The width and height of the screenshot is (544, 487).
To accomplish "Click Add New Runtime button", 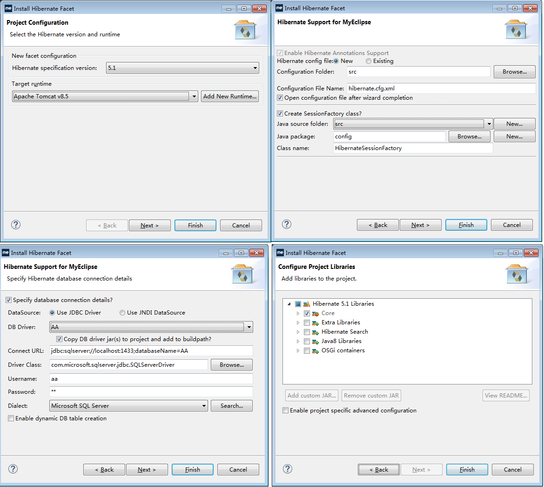I will [230, 96].
